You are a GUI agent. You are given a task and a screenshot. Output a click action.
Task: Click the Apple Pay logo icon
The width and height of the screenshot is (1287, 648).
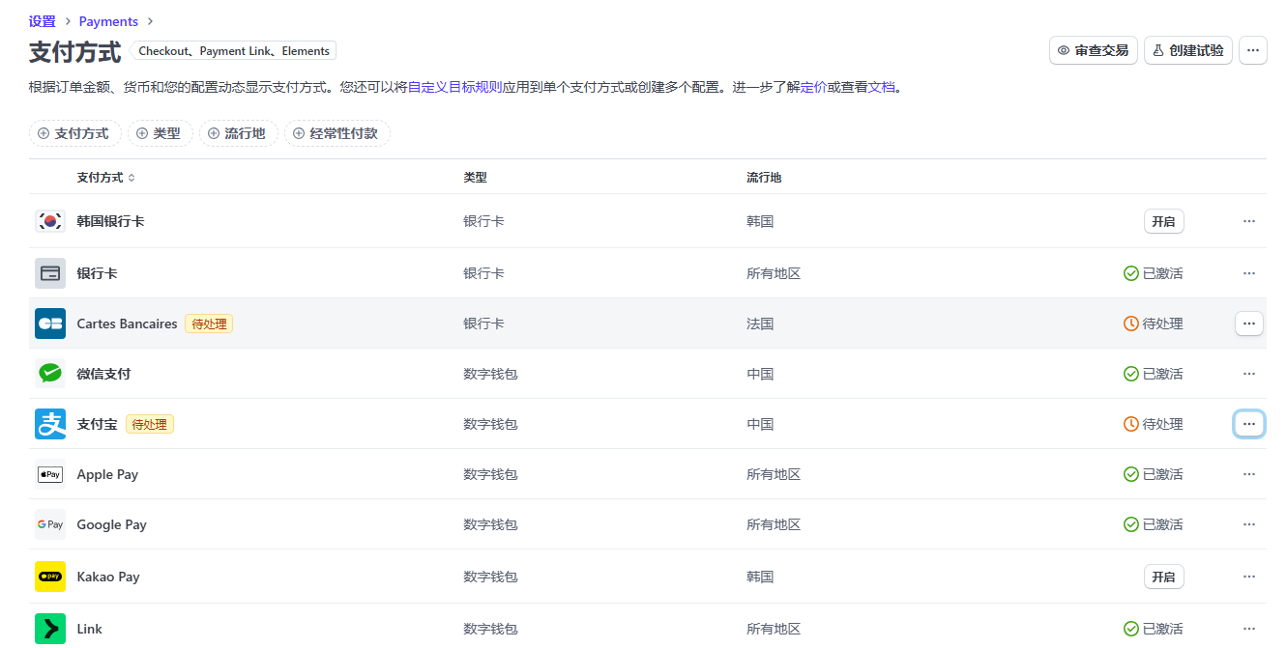pos(50,474)
